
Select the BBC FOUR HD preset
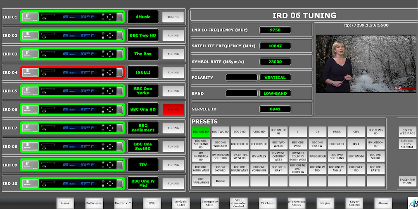(240, 144)
